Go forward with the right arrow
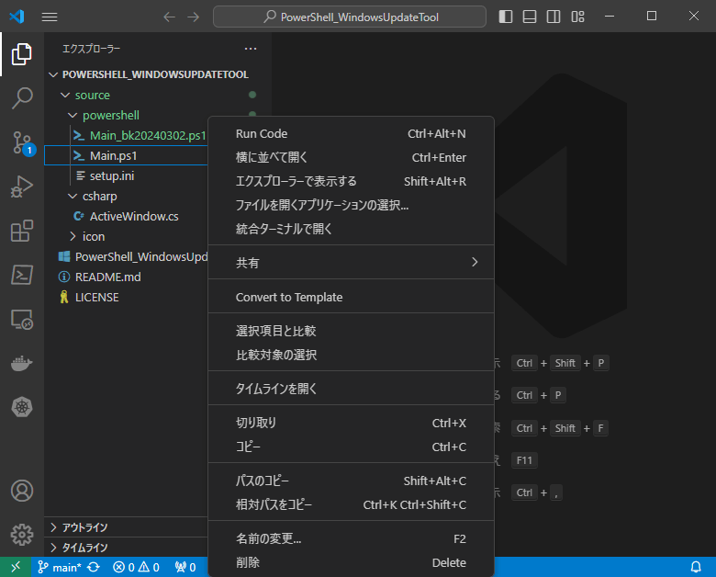 click(193, 17)
